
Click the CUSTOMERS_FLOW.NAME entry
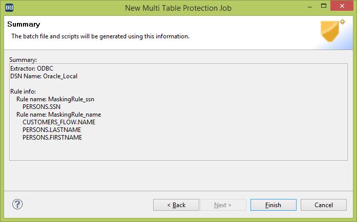pyautogui.click(x=59, y=122)
